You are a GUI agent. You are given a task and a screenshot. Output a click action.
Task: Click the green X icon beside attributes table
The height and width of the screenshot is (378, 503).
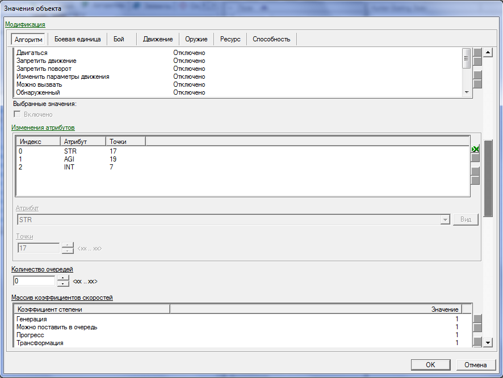[x=475, y=149]
